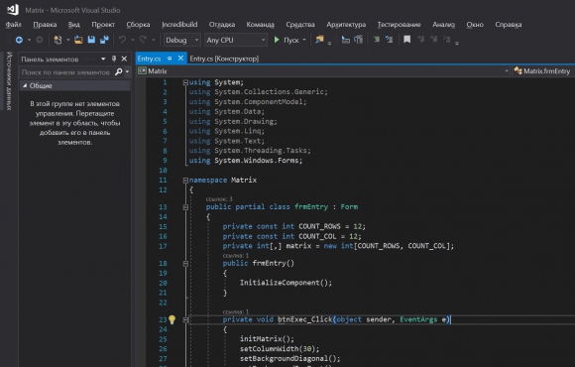Open the Debug configuration dropdown

click(x=182, y=40)
